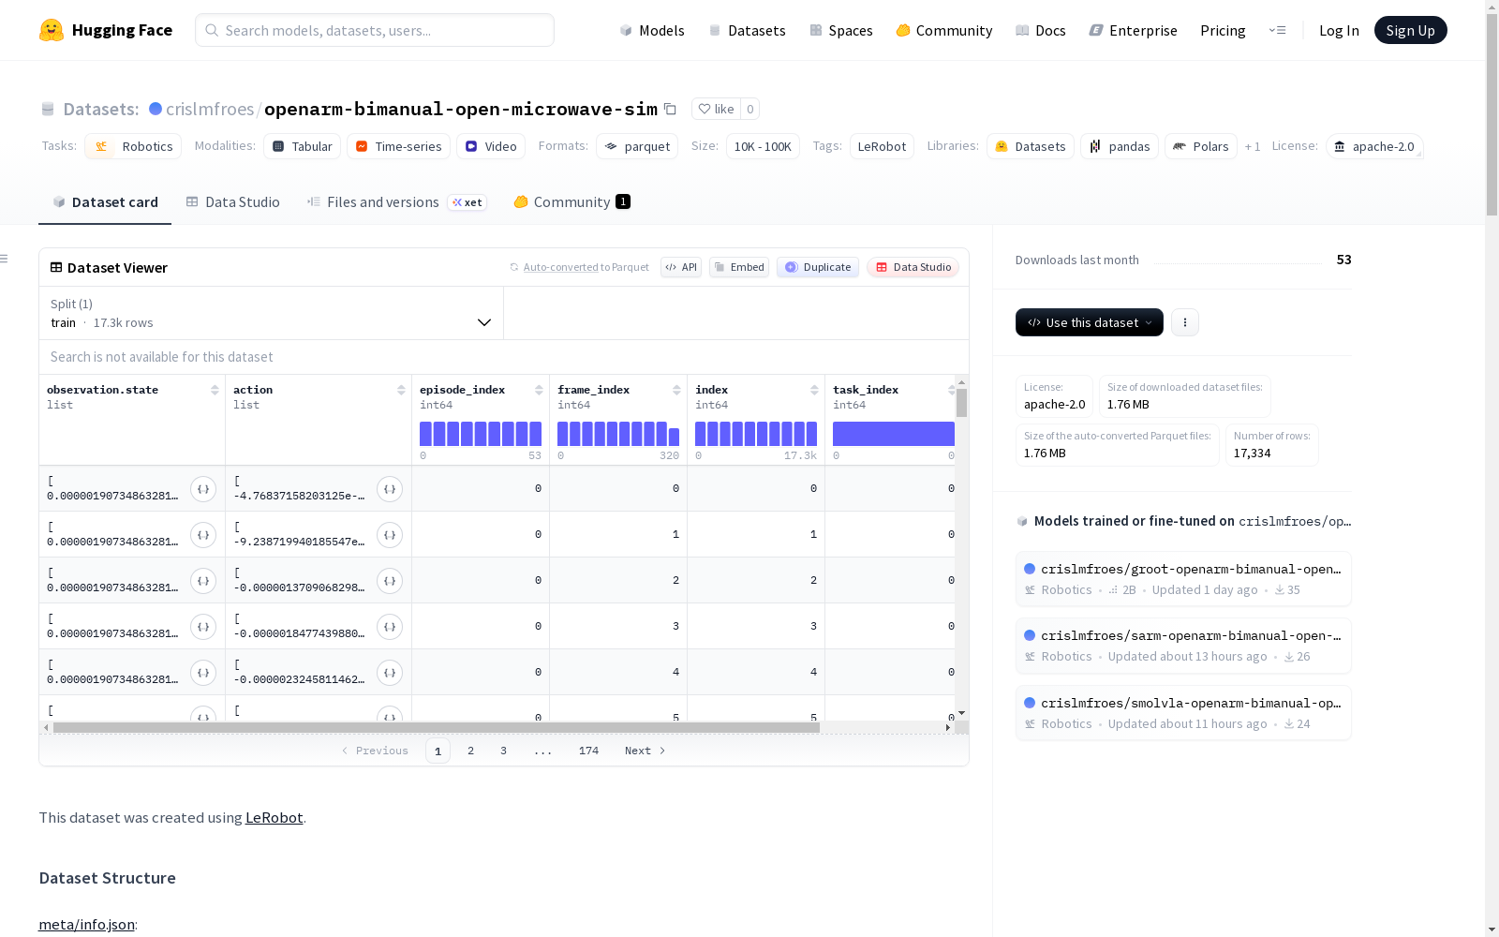The height and width of the screenshot is (937, 1499).
Task: Click the Embed button
Action: coord(739,267)
